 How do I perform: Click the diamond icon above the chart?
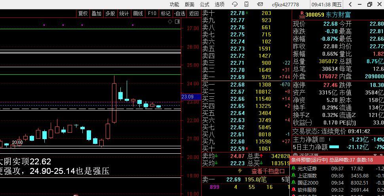point(170,21)
